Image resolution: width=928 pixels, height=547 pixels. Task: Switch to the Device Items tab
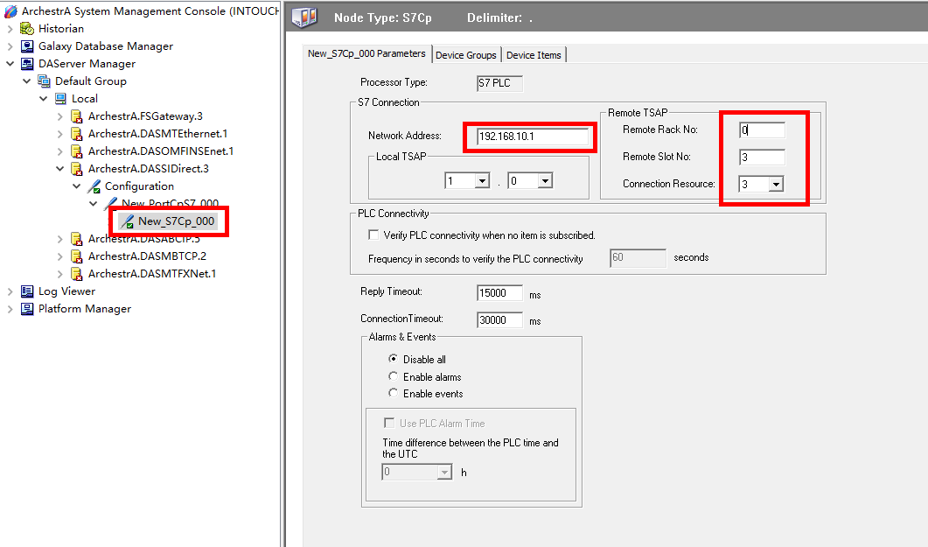pos(534,55)
